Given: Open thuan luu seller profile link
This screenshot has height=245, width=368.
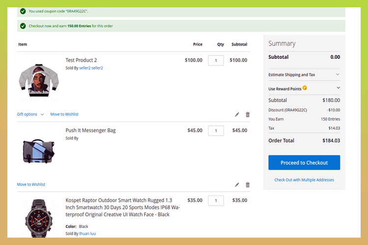Looking at the screenshot, I should [x=87, y=234].
